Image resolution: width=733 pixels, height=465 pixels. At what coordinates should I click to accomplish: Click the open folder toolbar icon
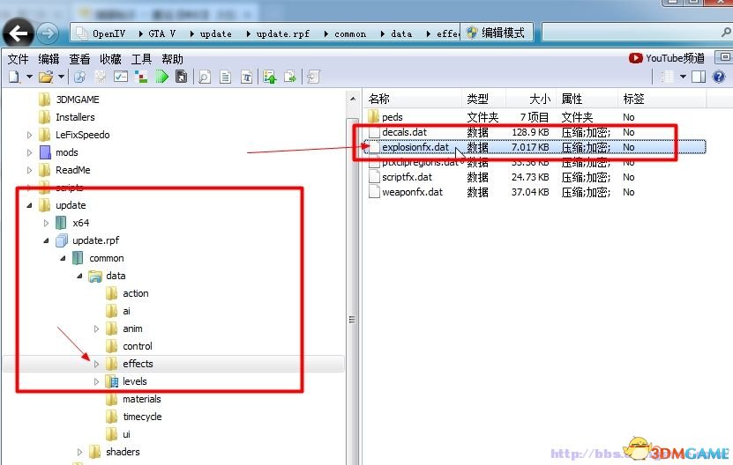[46, 77]
